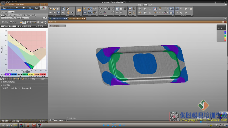
Task: Open the highlighted layered-sheets dropdown in the ribbon
Action: [172, 13]
